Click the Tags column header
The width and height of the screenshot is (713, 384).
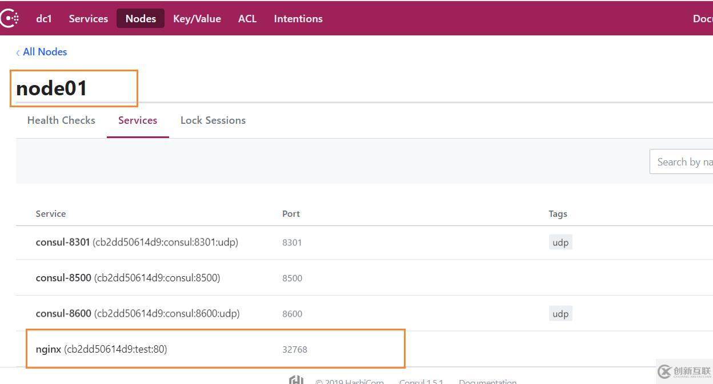[558, 214]
